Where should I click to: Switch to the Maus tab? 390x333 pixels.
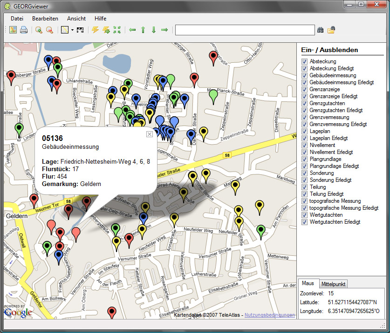pyautogui.click(x=308, y=283)
